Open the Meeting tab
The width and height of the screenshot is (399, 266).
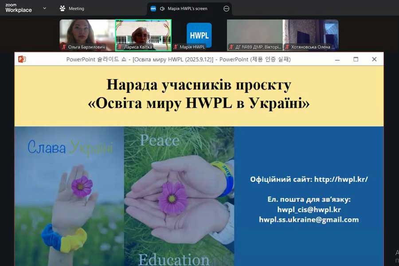[x=72, y=8]
